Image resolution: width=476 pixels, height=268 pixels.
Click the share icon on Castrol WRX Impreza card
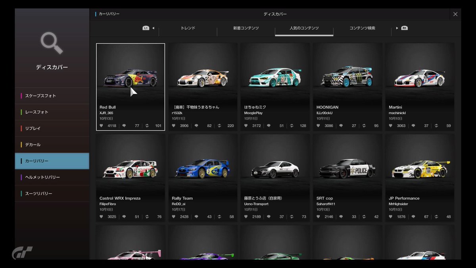[x=147, y=217]
